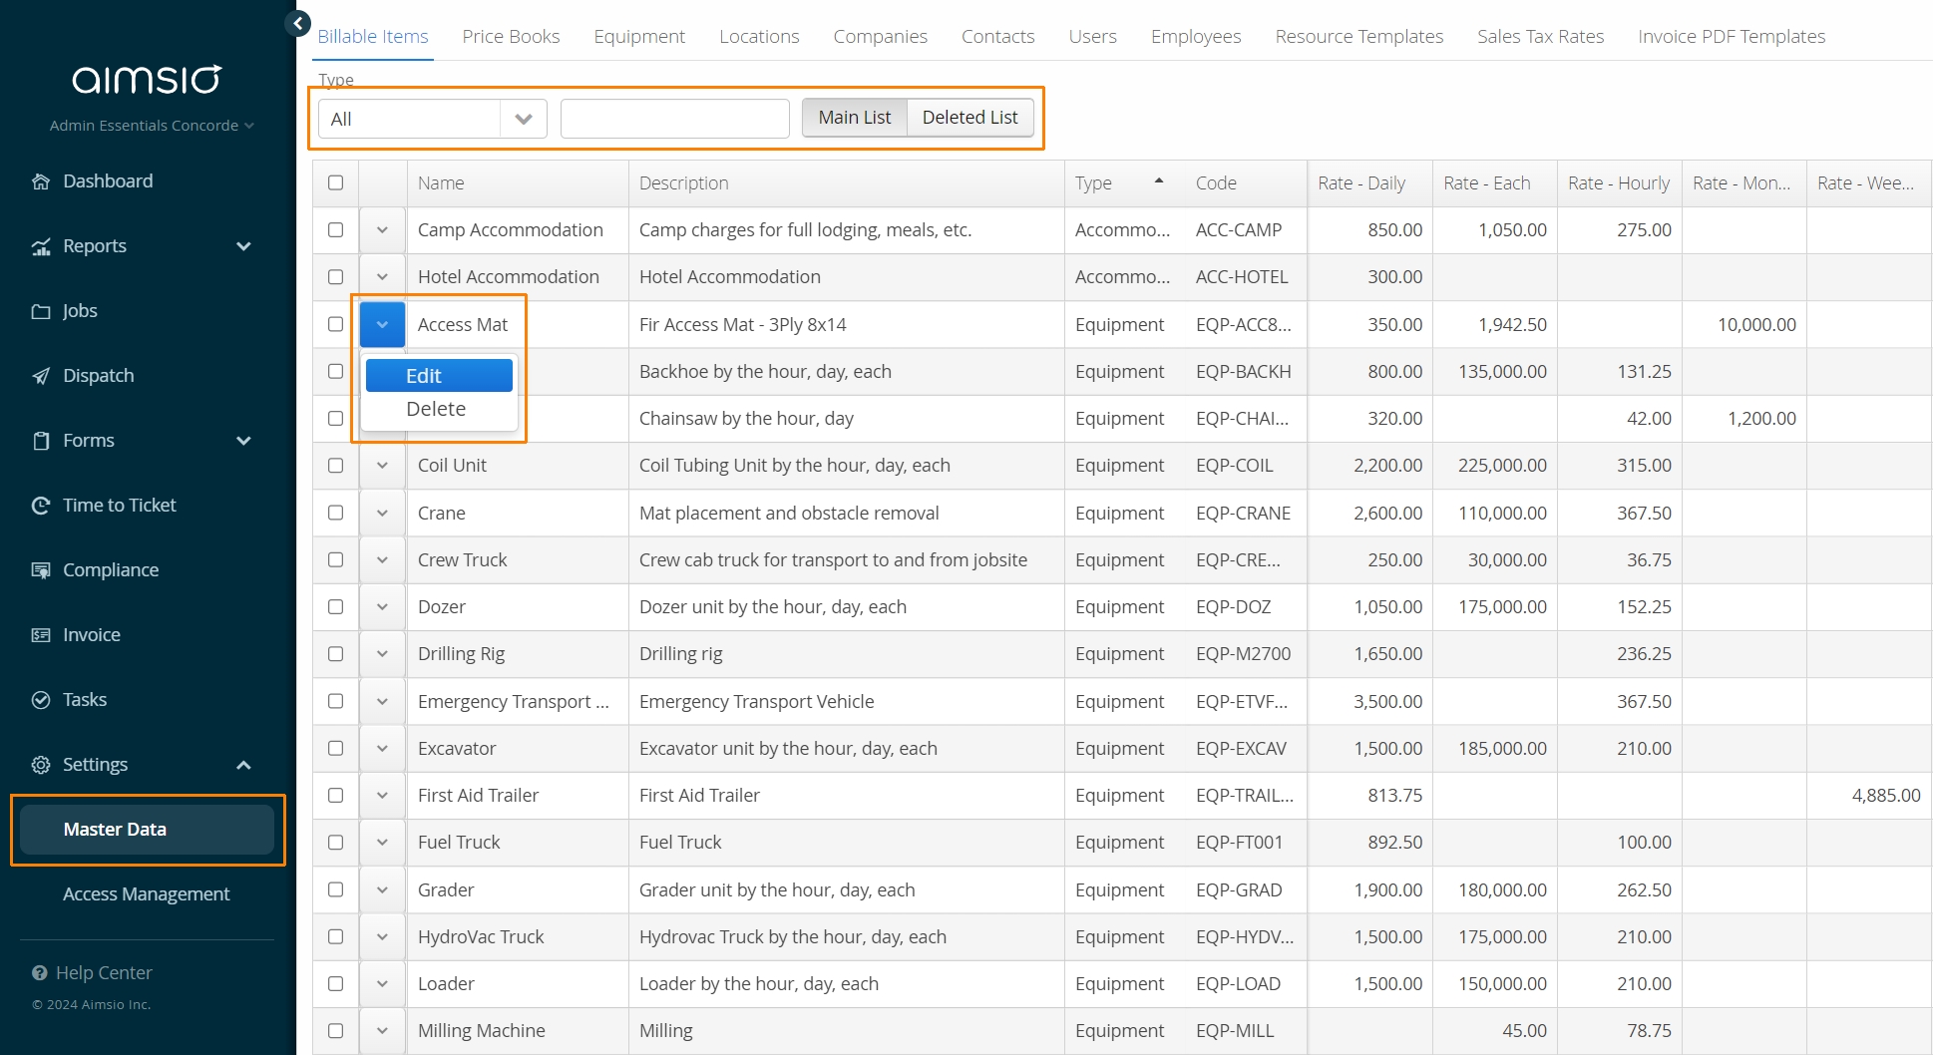Open the Resource Templates tab
Viewport: 1933px width, 1055px height.
(x=1358, y=36)
